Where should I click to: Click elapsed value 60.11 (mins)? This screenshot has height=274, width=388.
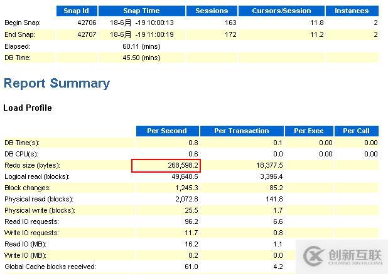(x=141, y=46)
